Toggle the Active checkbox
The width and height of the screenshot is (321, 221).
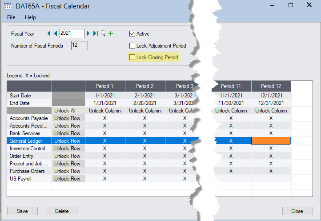tap(132, 34)
